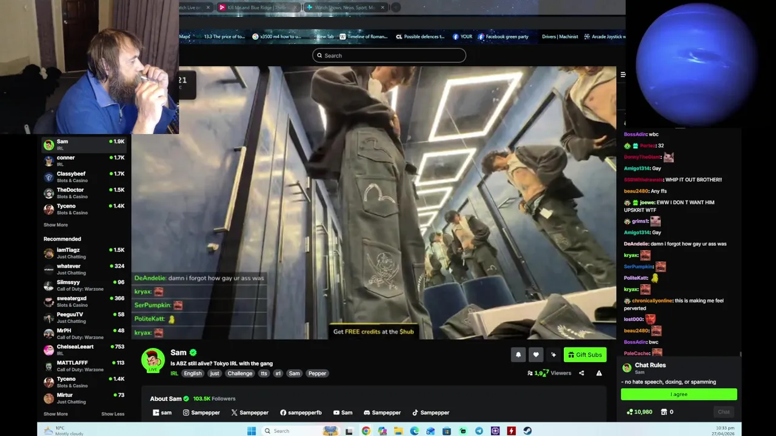Open Slimssyy Warzone channel
Screen dimensions: 776x436
[x=84, y=285]
